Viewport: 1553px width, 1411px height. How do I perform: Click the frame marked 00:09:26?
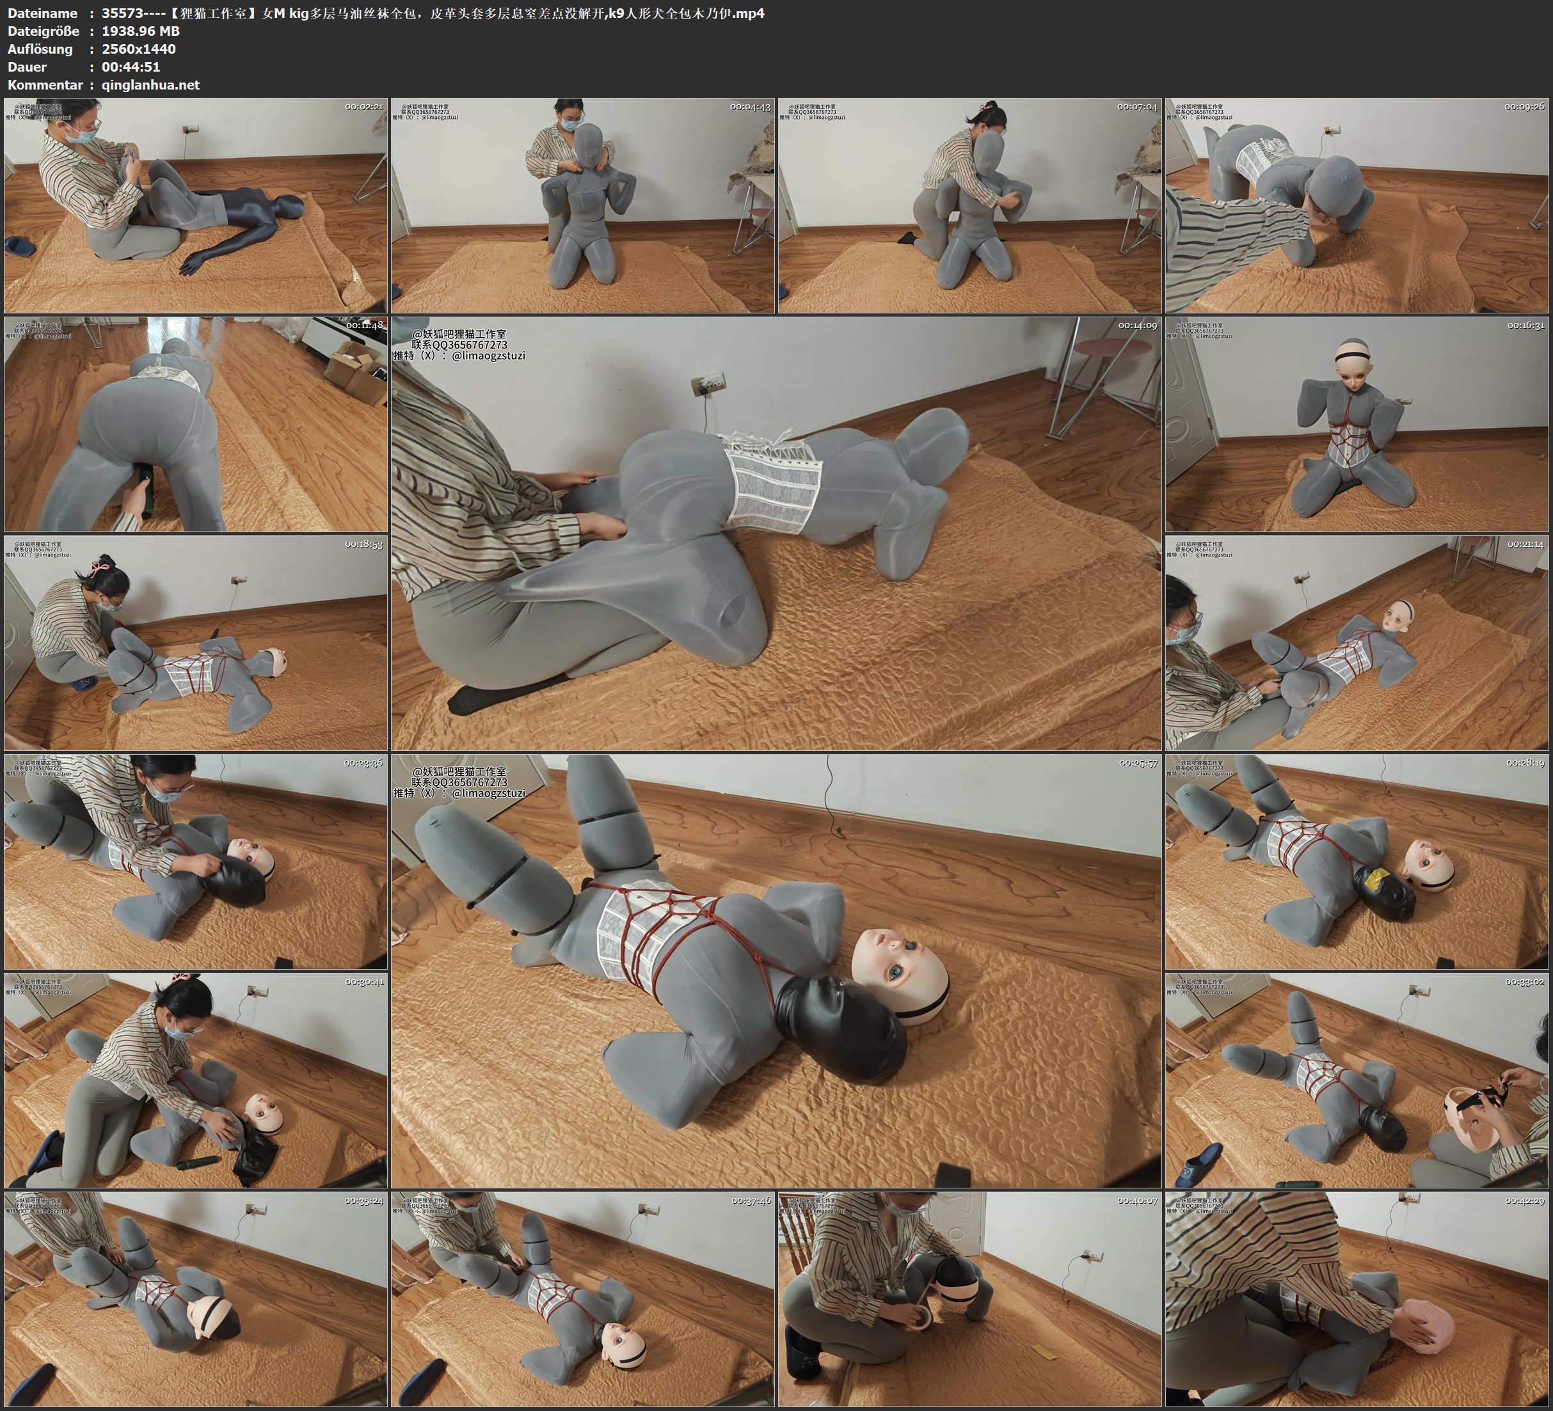click(1357, 206)
